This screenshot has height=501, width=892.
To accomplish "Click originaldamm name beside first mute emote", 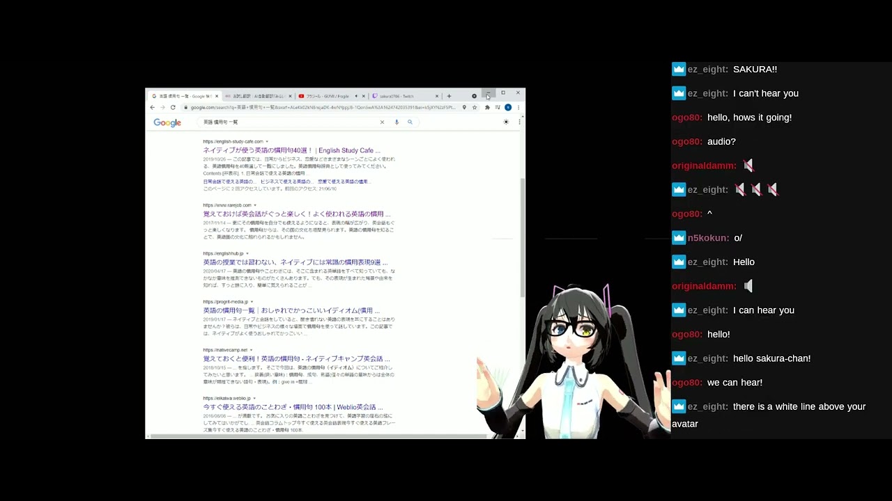I will 704,166.
